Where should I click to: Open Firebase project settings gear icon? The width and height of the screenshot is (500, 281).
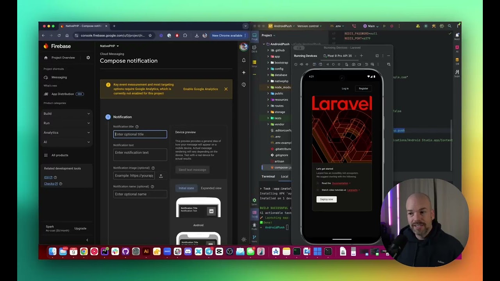coord(88,58)
